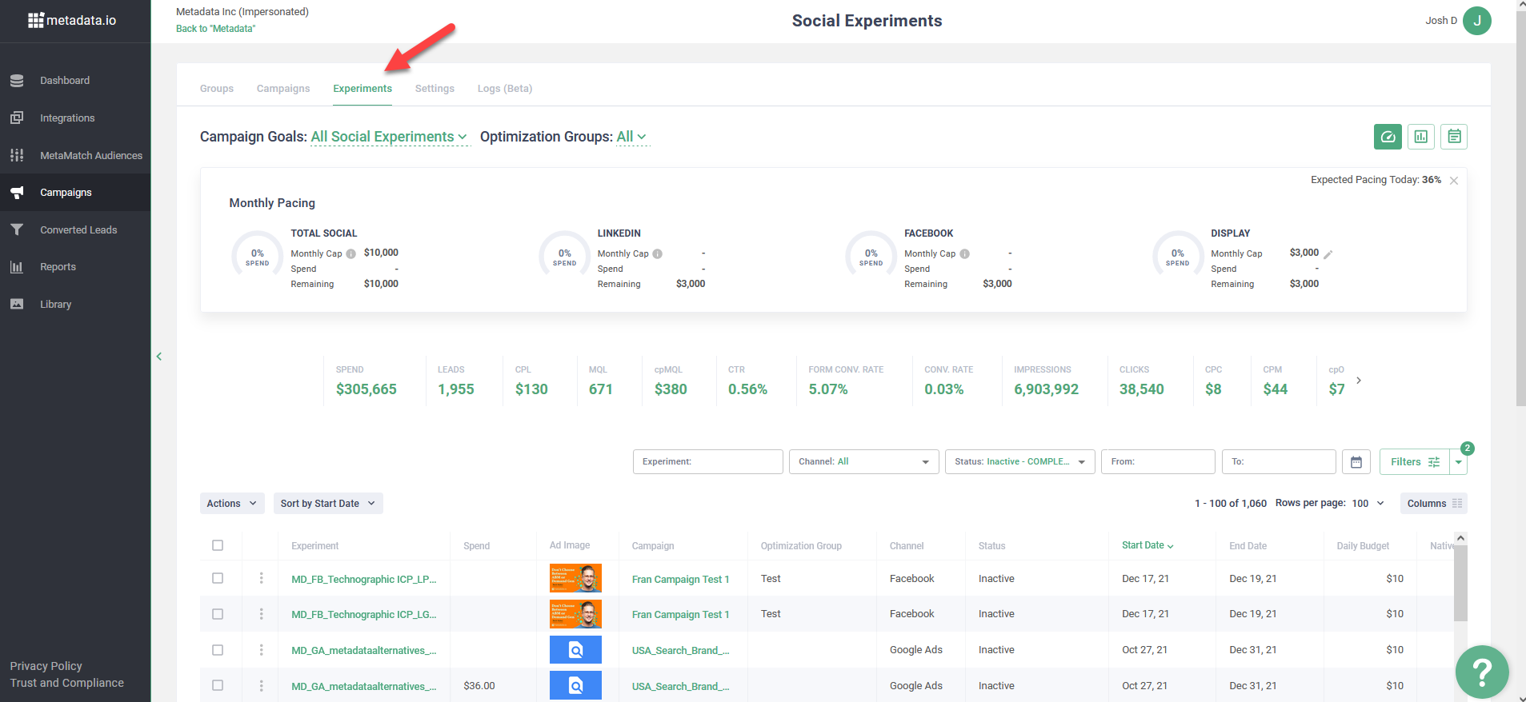Open the gauge pacing view icon

click(x=1388, y=137)
